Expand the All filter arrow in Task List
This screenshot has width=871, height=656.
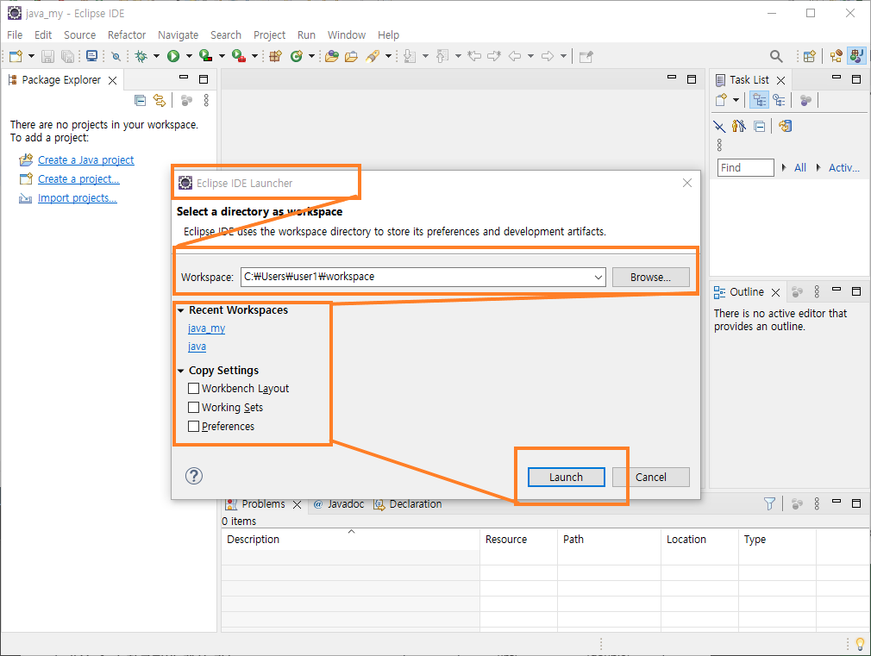point(784,167)
